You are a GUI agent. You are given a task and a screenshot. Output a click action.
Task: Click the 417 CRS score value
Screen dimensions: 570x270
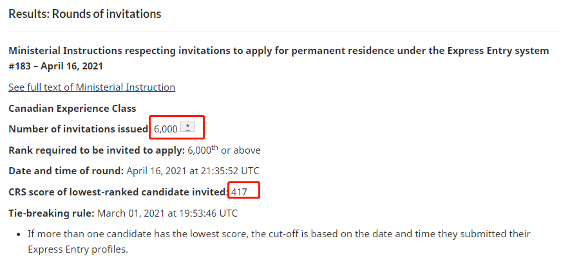(239, 192)
